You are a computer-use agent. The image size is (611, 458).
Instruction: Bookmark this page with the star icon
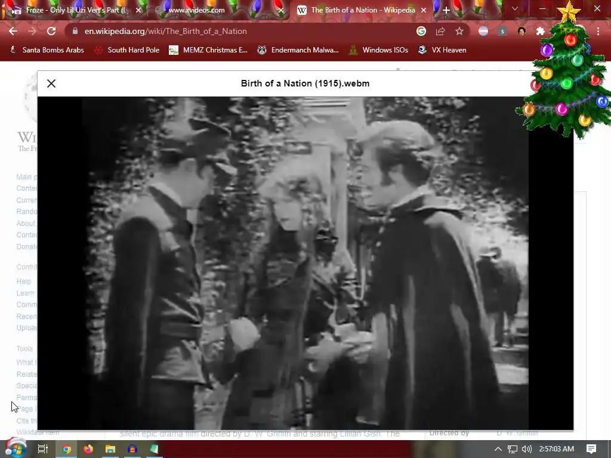coord(459,31)
